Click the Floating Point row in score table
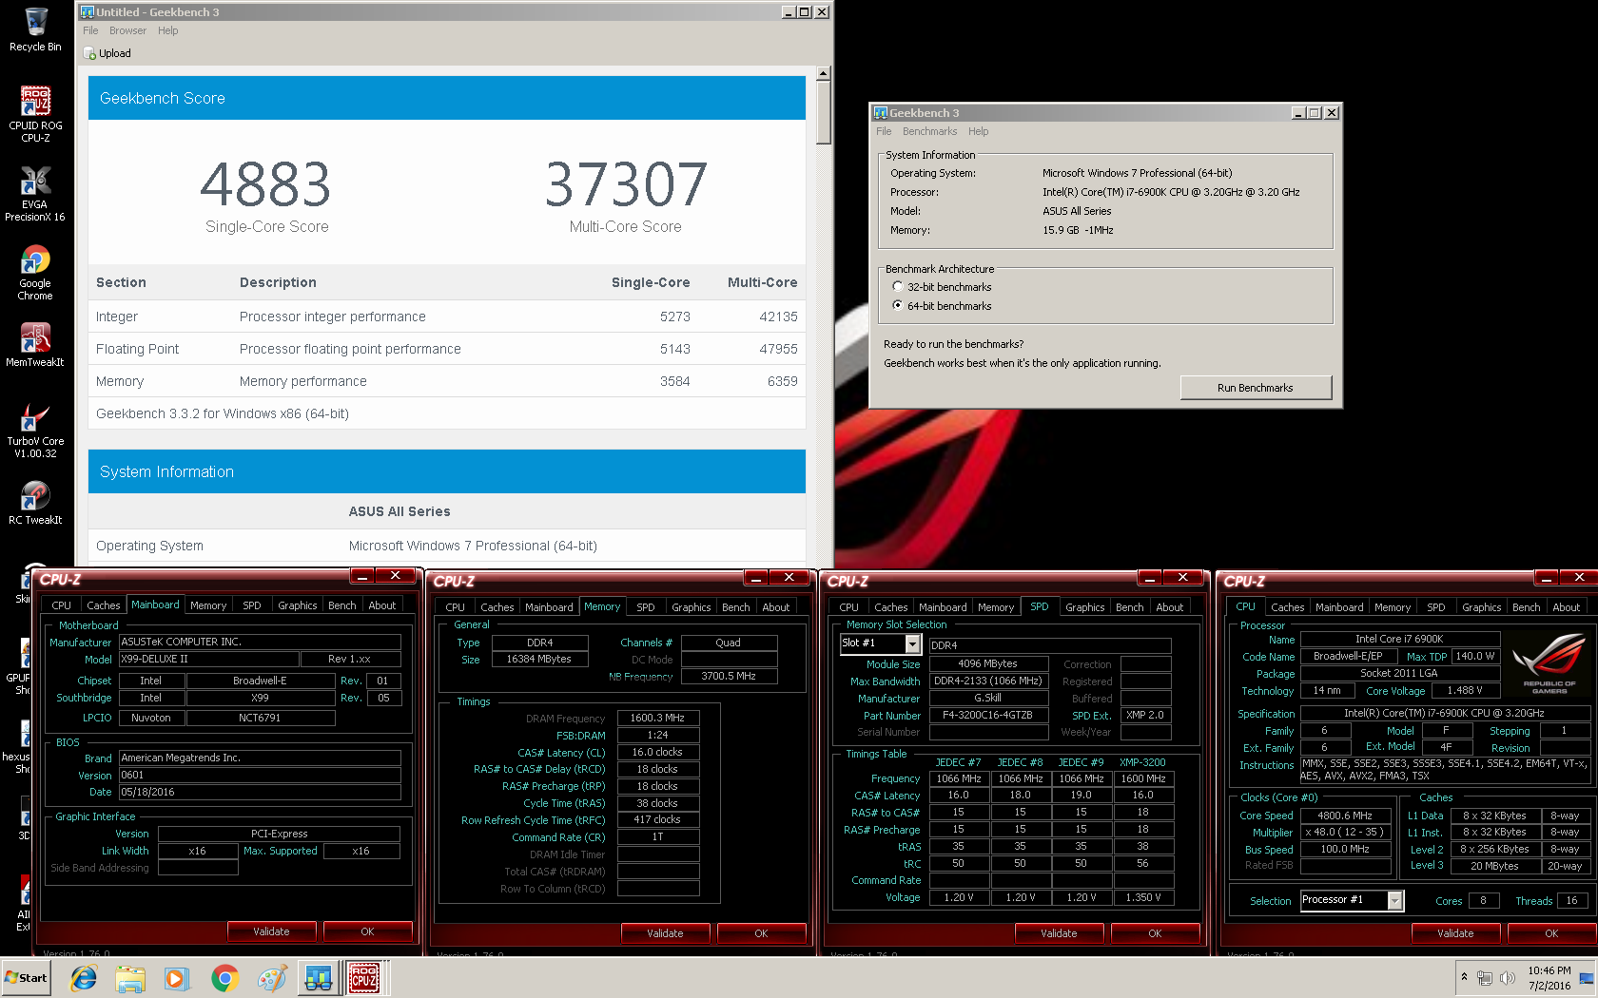This screenshot has width=1598, height=998. click(447, 349)
